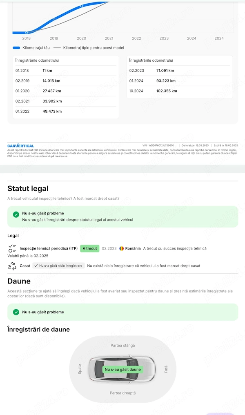Click the grey 'Kilometraj tipic' legend line
The height and width of the screenshot is (415, 245).
click(x=57, y=48)
